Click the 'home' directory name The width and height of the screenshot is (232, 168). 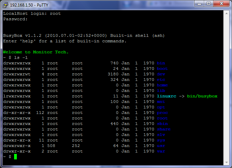(162, 85)
